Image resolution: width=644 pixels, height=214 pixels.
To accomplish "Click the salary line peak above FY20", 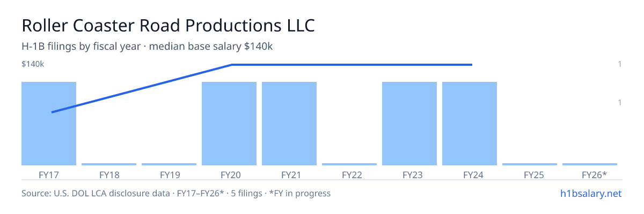I will tap(232, 65).
